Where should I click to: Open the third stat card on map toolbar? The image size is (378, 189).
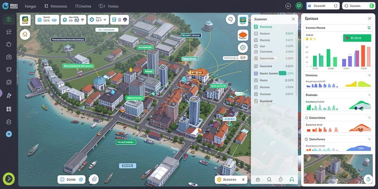click(x=98, y=20)
